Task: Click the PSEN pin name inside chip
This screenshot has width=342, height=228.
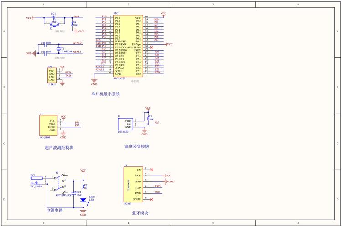Action: [x=137, y=50]
